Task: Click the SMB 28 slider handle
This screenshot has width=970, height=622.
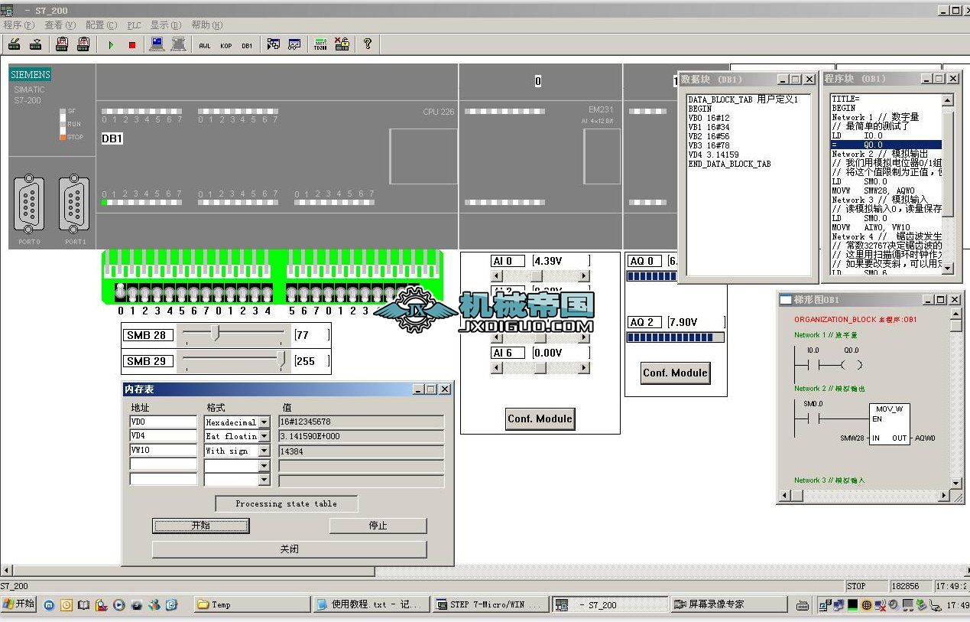Action: point(216,334)
